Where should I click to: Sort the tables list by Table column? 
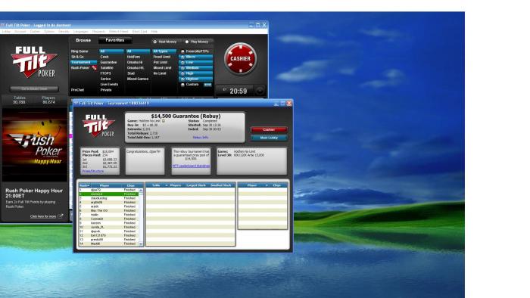(x=157, y=185)
